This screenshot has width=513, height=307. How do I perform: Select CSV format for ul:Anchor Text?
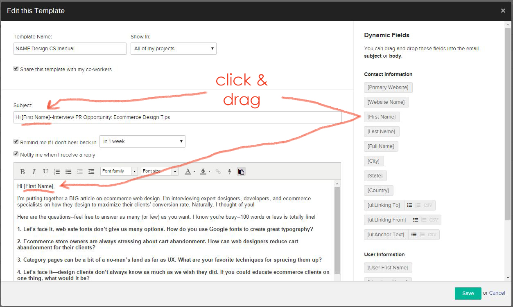432,235
